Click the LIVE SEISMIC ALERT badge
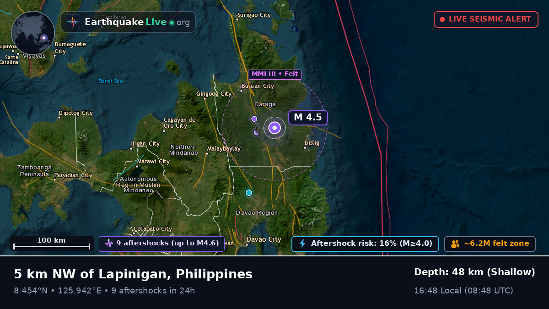 486,19
